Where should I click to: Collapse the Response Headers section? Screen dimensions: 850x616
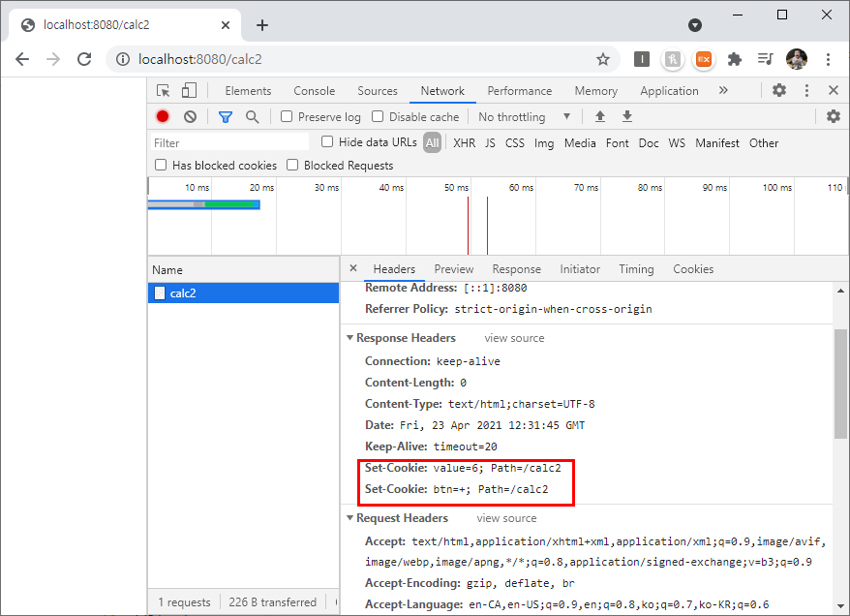(x=349, y=337)
